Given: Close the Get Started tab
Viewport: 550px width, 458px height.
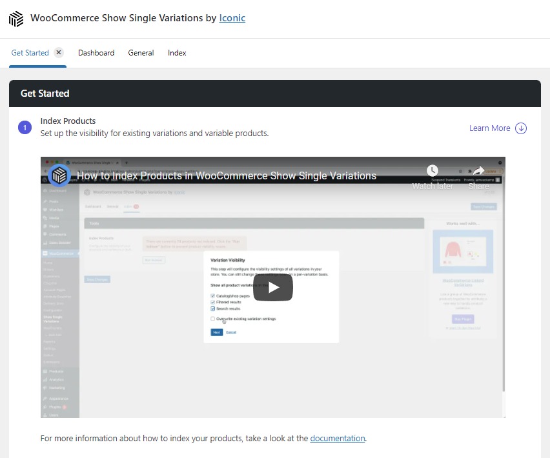Looking at the screenshot, I should [x=57, y=52].
